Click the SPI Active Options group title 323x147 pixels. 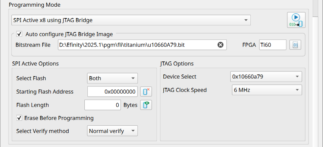tap(35, 63)
